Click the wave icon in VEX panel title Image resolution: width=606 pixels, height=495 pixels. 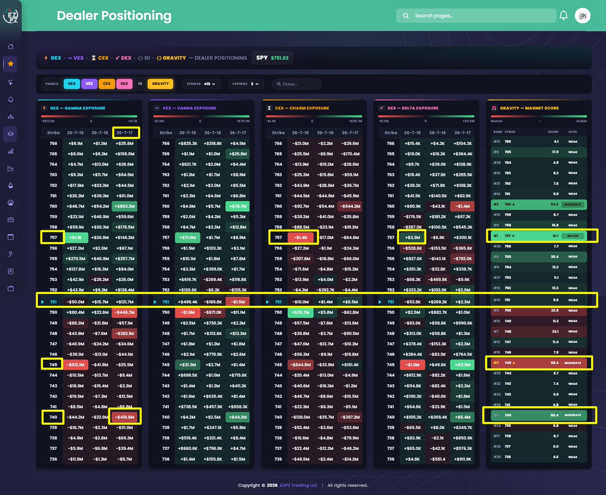point(157,108)
